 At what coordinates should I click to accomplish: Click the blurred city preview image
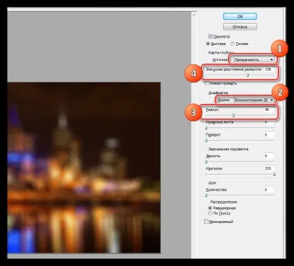[84, 168]
